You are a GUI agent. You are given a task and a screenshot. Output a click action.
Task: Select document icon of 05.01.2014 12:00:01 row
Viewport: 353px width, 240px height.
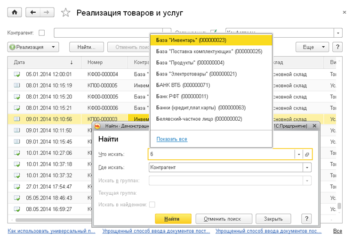tap(17, 74)
